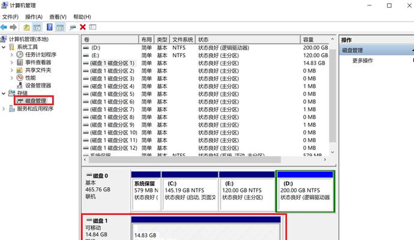Select the (C:) 145.19 GB partition block
The width and height of the screenshot is (414, 240).
pos(190,191)
